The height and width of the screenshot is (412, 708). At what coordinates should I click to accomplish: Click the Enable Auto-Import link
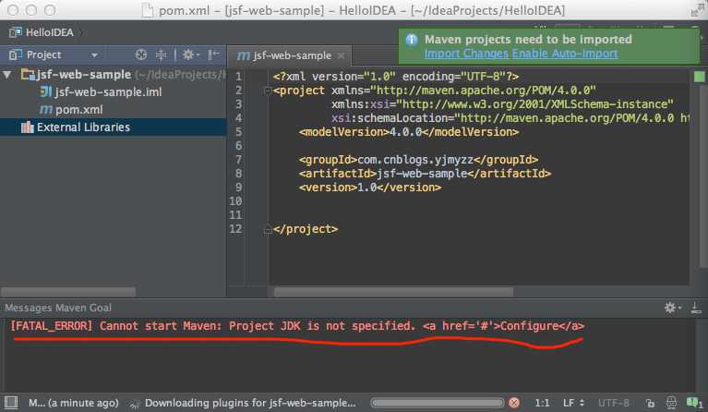tap(565, 54)
